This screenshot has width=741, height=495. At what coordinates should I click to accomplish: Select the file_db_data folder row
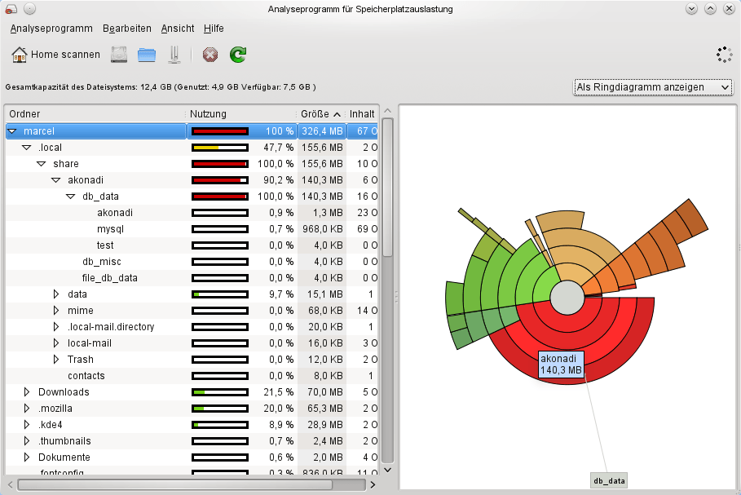[x=192, y=278]
